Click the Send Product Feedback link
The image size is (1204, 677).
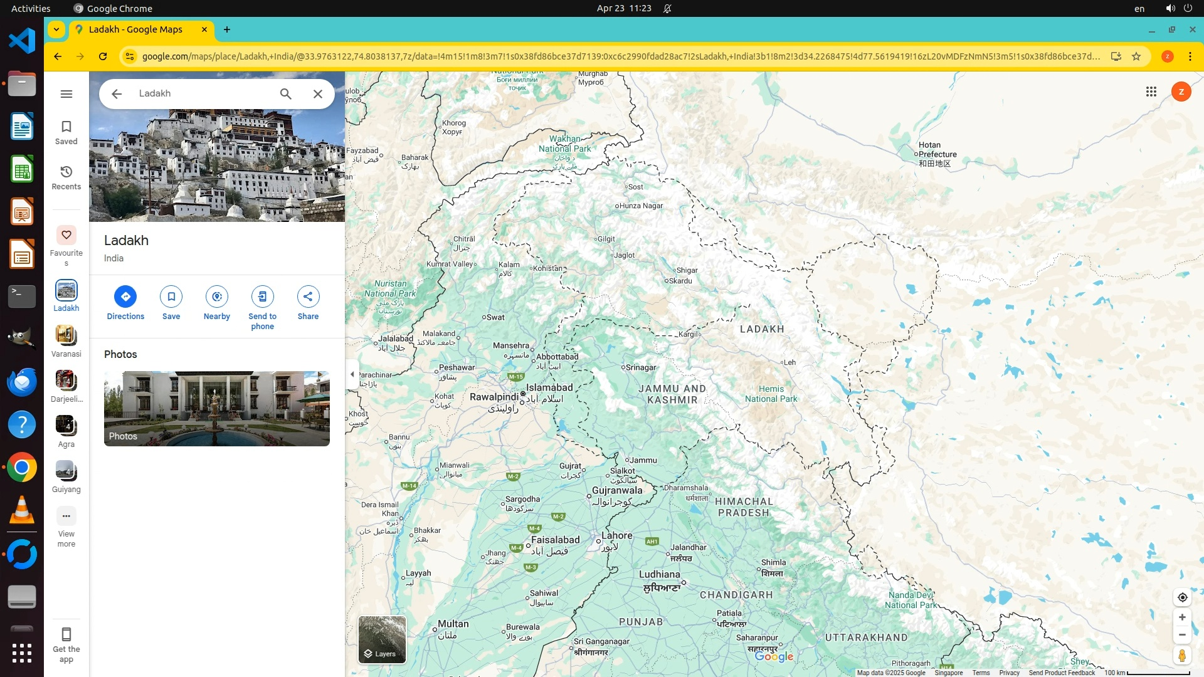tap(1061, 673)
